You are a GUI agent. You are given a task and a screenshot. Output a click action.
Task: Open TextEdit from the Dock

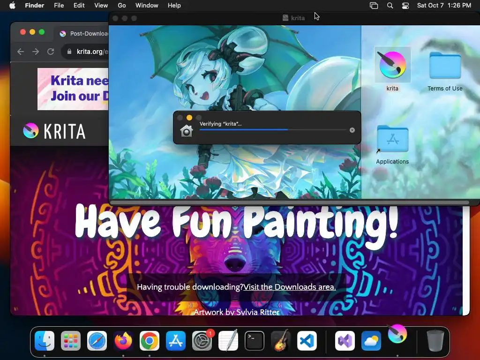228,340
